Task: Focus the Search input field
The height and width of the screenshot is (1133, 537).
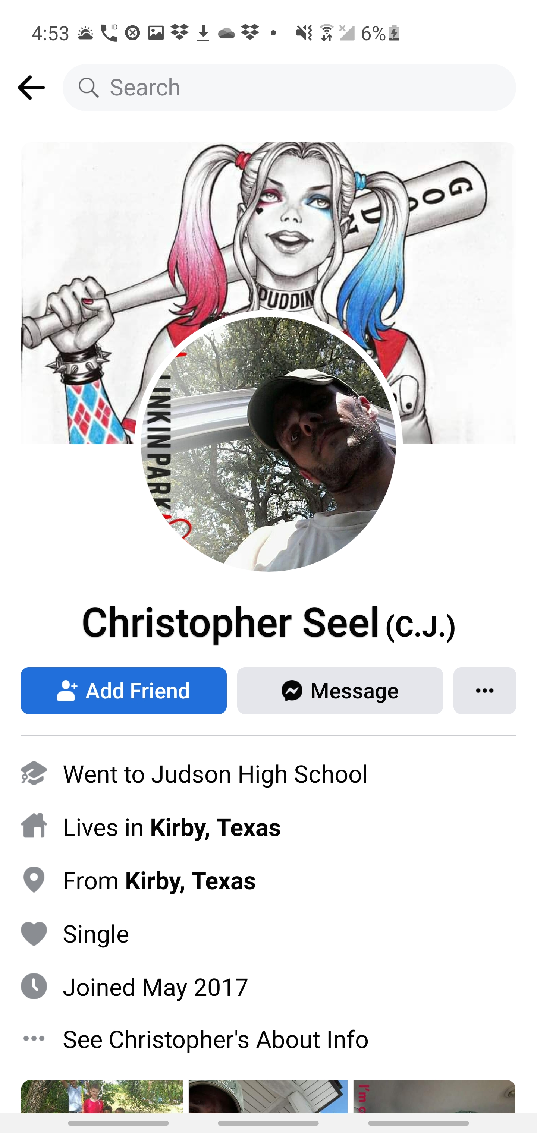Action: point(289,88)
